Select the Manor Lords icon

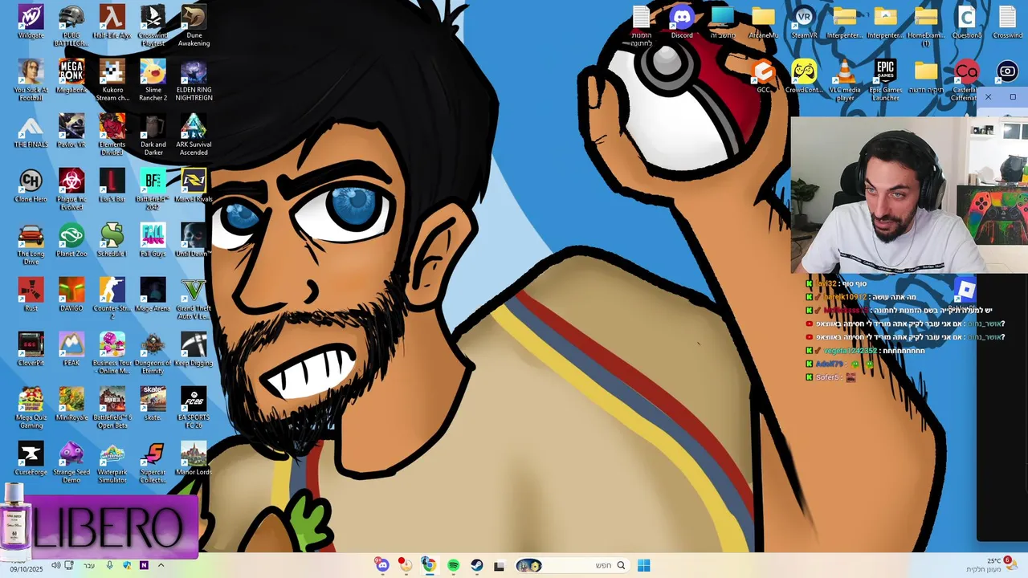(x=194, y=459)
